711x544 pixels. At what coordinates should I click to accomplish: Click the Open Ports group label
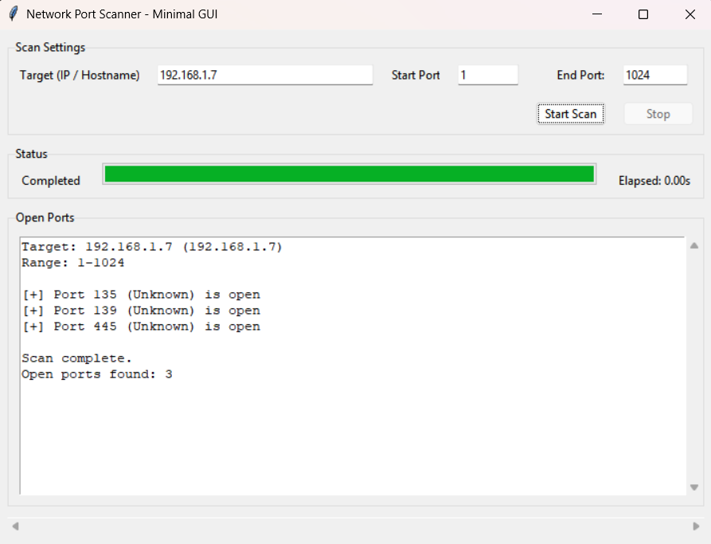(x=46, y=217)
